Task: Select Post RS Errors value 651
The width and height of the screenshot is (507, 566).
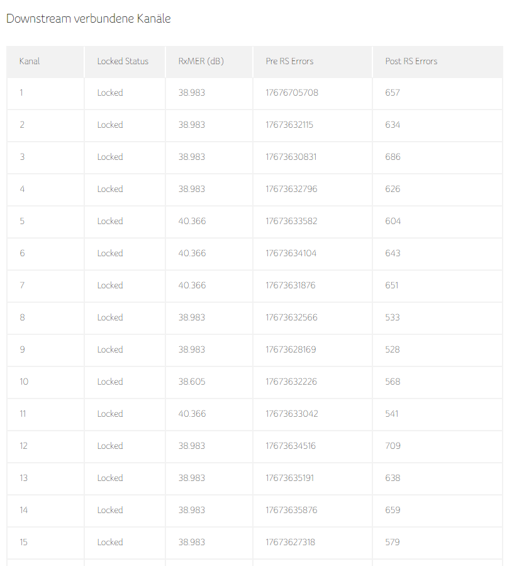Action: [x=392, y=285]
